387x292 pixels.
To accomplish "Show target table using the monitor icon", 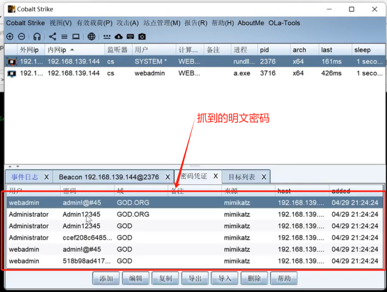I will (76, 37).
